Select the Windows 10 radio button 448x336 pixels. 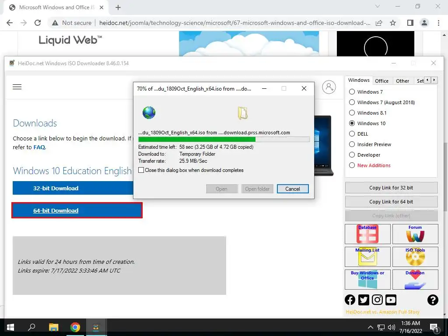352,123
